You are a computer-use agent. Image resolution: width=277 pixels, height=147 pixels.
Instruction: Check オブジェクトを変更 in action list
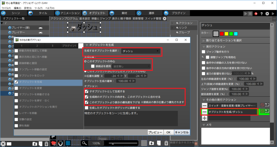click(16, 88)
